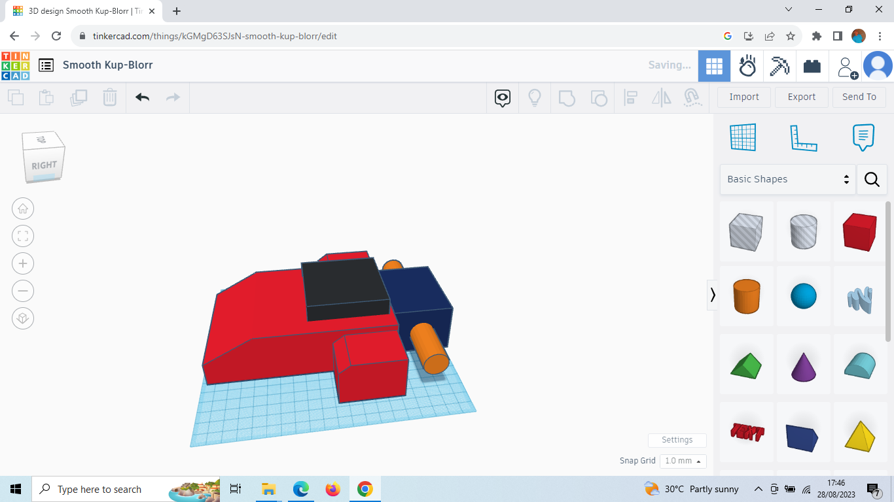The height and width of the screenshot is (502, 894).
Task: Switch to the Smooth Kup-Blorr browser tab
Action: (x=79, y=10)
